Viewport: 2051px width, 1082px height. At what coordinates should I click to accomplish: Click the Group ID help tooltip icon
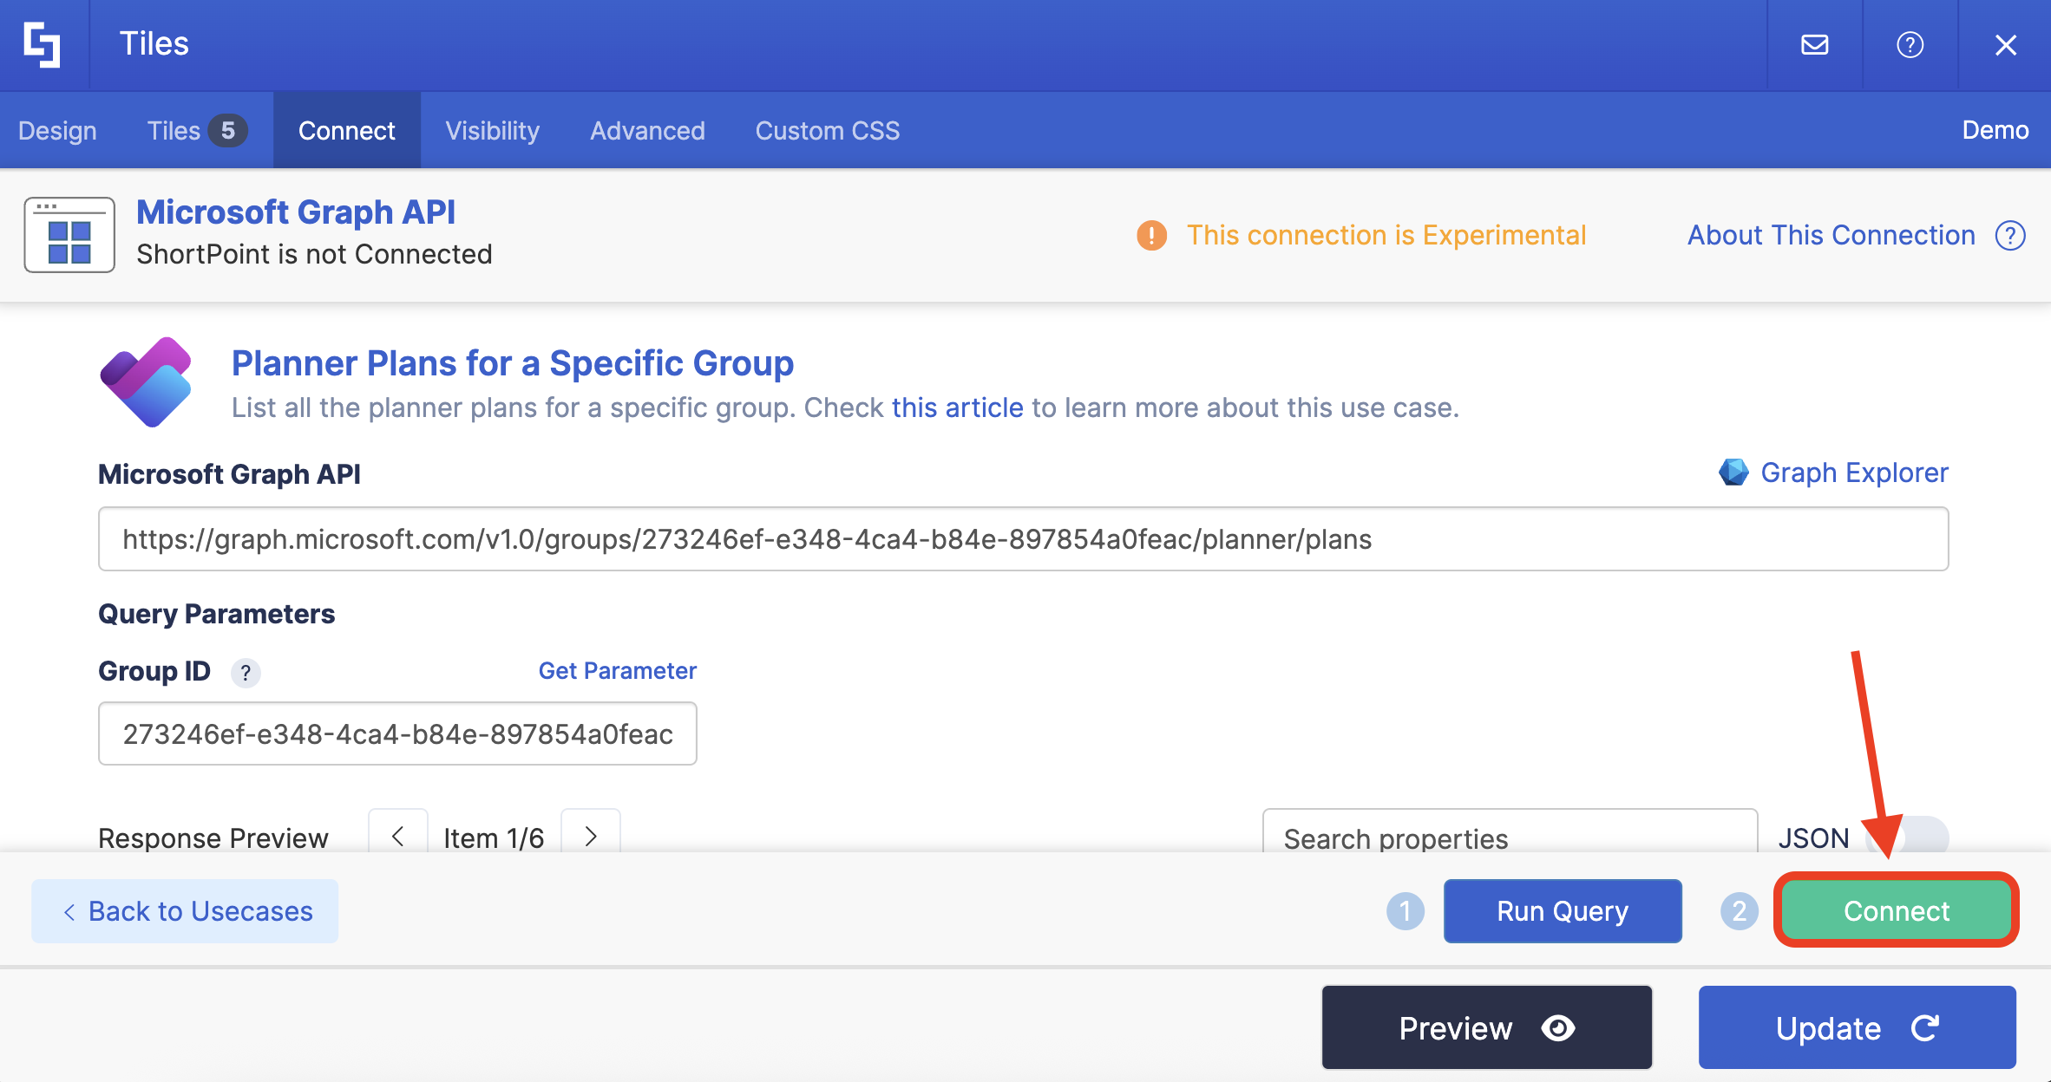246,673
